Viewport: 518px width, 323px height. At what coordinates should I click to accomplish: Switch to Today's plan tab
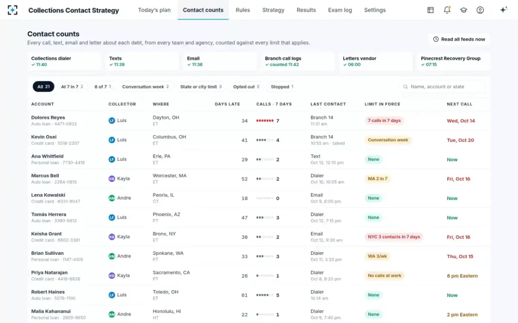[154, 10]
